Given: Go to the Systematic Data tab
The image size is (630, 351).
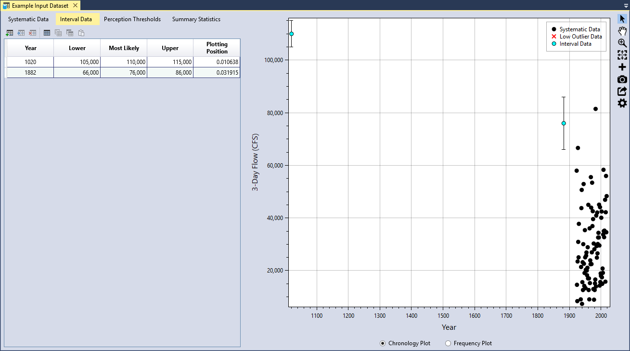Looking at the screenshot, I should click(x=28, y=19).
